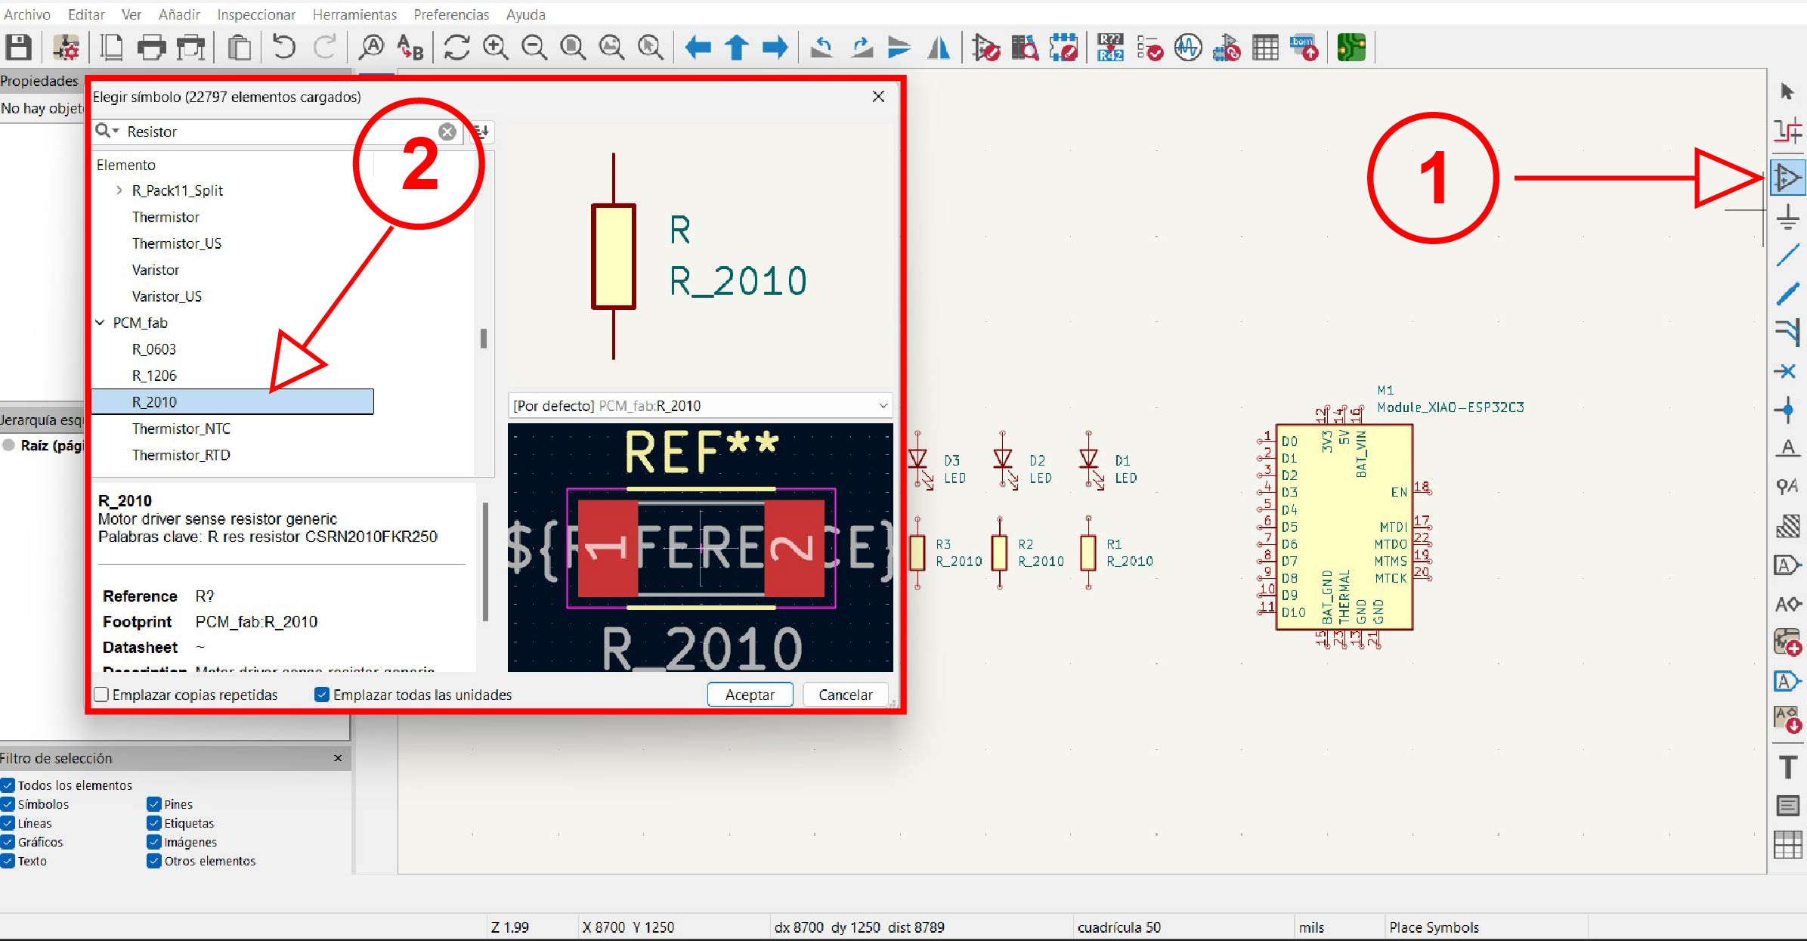
Task: Open the Herramientas menu
Action: coord(354,14)
